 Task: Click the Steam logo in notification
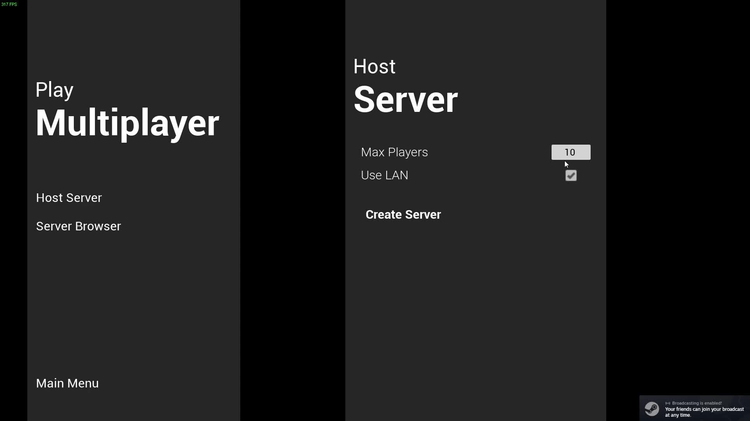click(652, 409)
